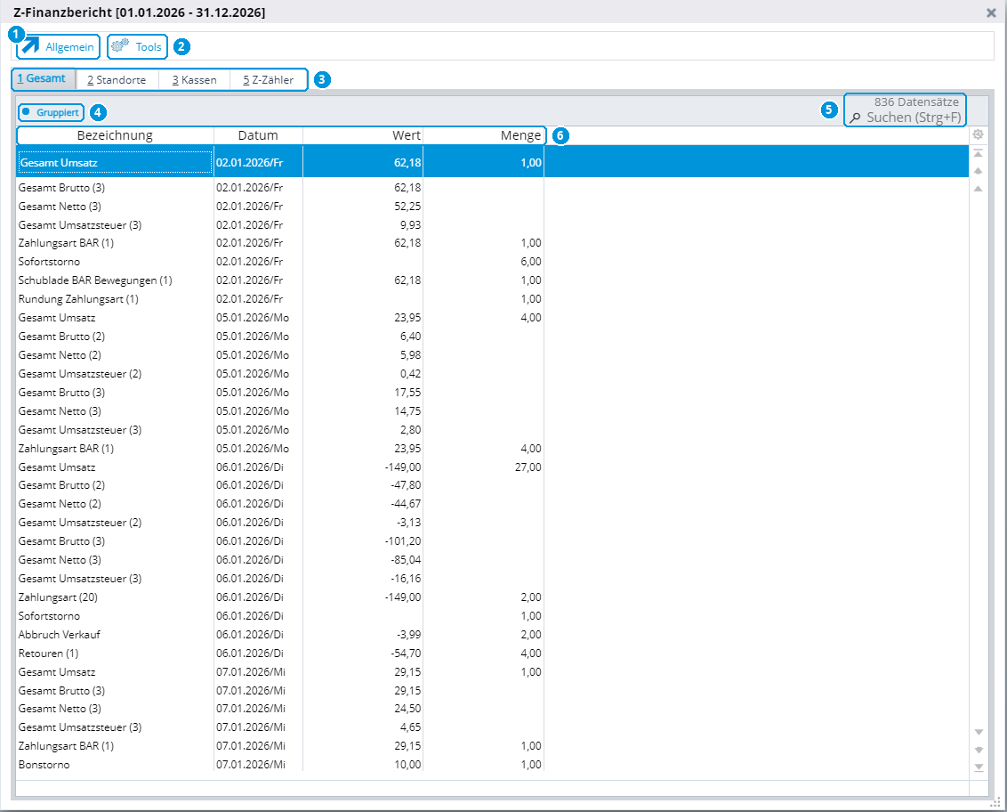The height and width of the screenshot is (812, 1007).
Task: Toggle the Gruppiert grouping option
Action: point(51,112)
